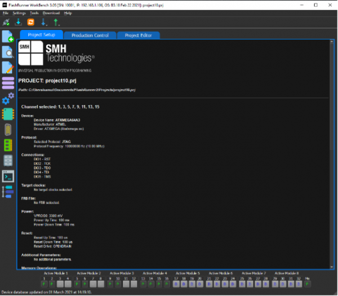Open the terminal console icon
The height and width of the screenshot is (296, 338).
[x=8, y=176]
